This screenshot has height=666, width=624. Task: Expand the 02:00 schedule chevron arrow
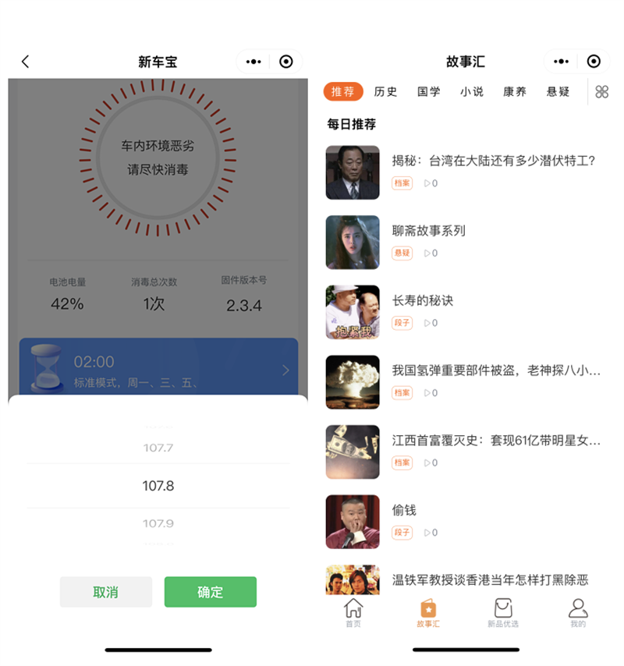coord(285,370)
